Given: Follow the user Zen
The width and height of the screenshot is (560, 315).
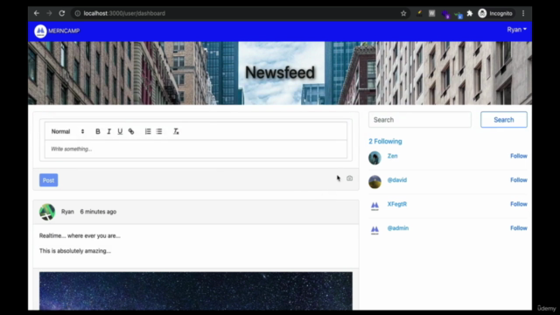Looking at the screenshot, I should (519, 156).
